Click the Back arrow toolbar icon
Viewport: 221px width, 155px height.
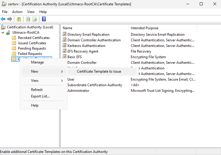coord(3,19)
